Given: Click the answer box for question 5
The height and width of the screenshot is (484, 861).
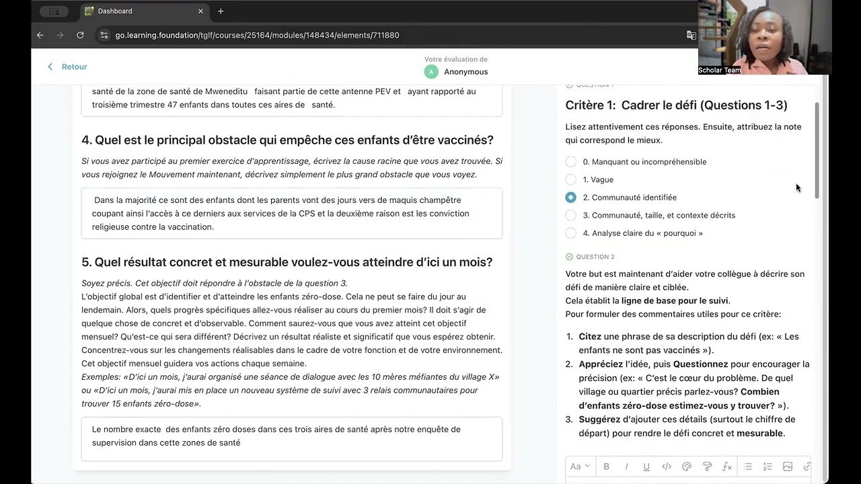Looking at the screenshot, I should coord(292,439).
